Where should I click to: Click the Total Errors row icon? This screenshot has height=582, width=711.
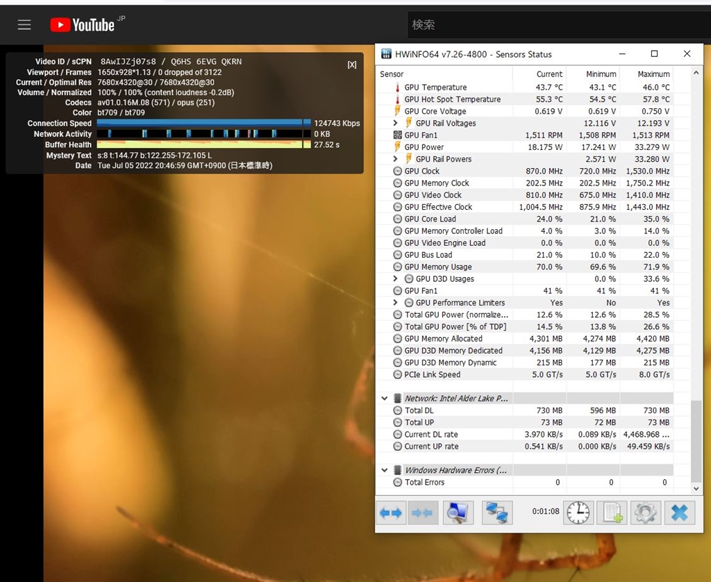(397, 482)
